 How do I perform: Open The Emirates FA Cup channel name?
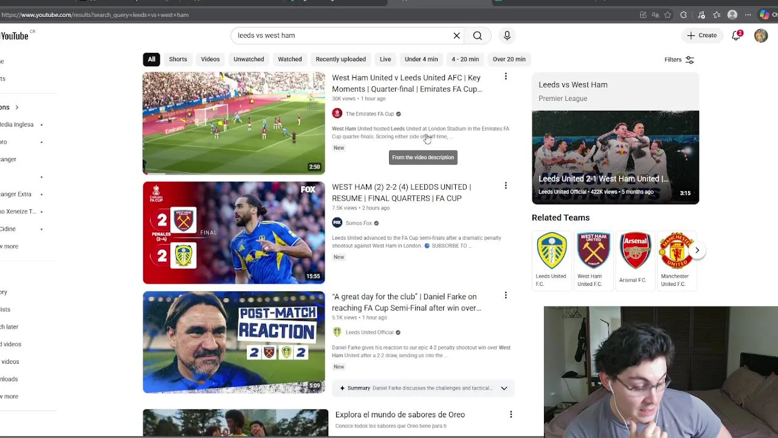[370, 114]
